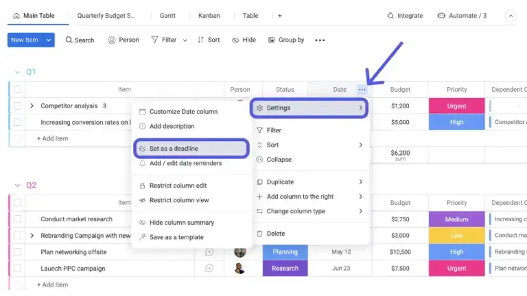Click the Main Table home icon

[x=16, y=16]
